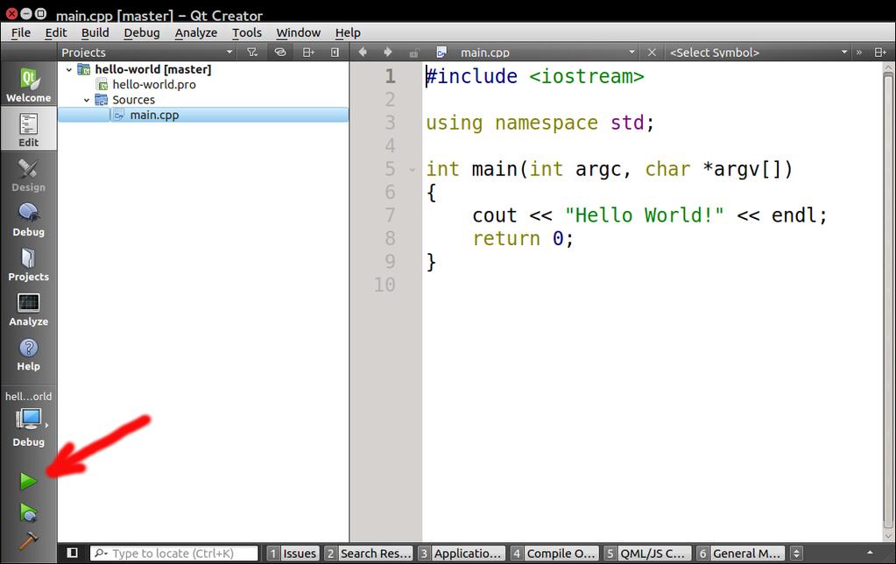This screenshot has width=896, height=564.
Task: Click the #include <iostream> code line
Action: point(535,76)
